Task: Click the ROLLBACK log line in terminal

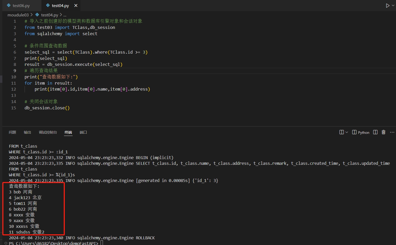Action: coord(82,238)
